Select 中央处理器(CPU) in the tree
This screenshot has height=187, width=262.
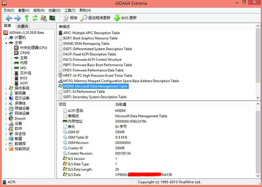[34, 48]
